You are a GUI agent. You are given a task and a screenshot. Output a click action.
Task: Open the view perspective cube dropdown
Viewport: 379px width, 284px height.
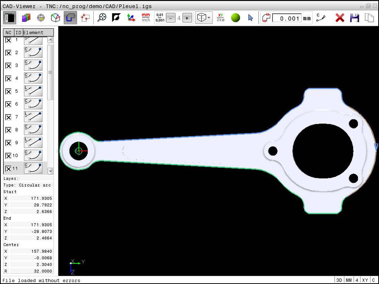[204, 18]
